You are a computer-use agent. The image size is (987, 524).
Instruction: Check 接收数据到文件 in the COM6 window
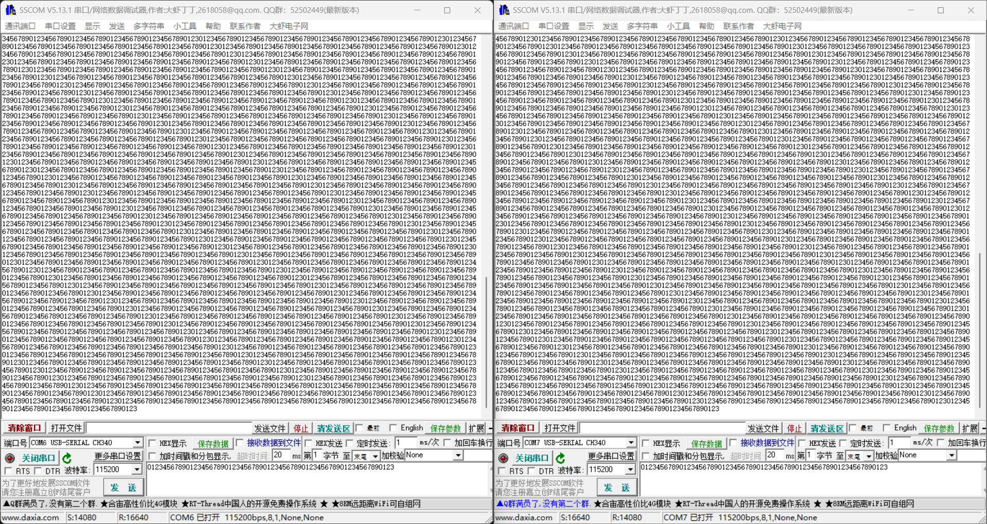(240, 443)
